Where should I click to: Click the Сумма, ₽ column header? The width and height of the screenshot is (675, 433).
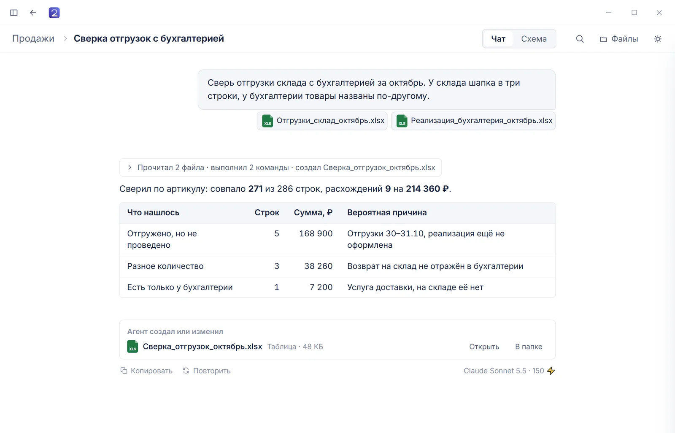[313, 213]
